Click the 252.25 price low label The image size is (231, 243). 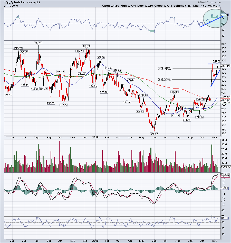pos(51,103)
